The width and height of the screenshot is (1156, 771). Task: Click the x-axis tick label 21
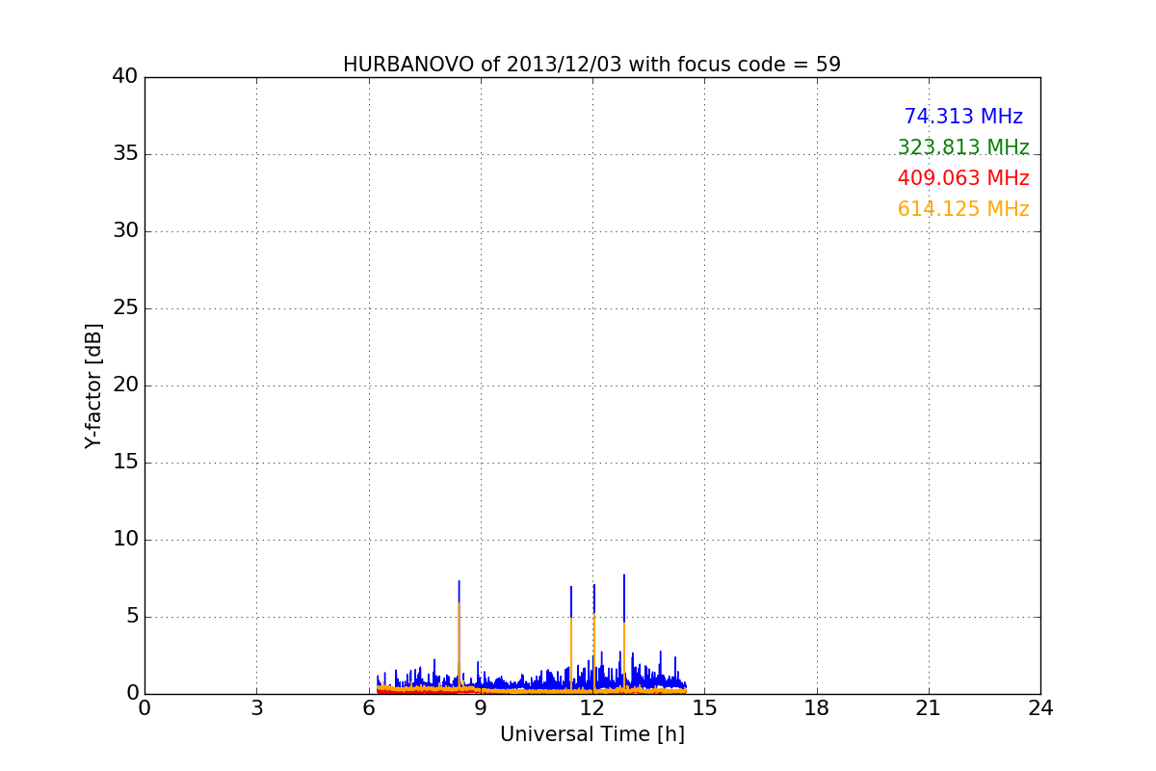[929, 708]
